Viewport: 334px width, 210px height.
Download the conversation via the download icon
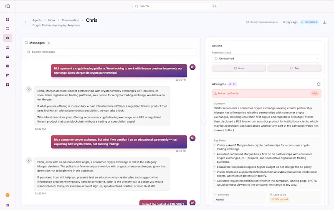325,22
